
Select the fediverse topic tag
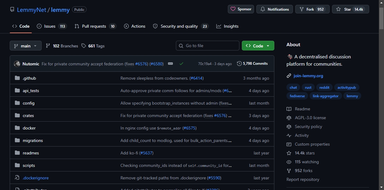[x=297, y=96]
